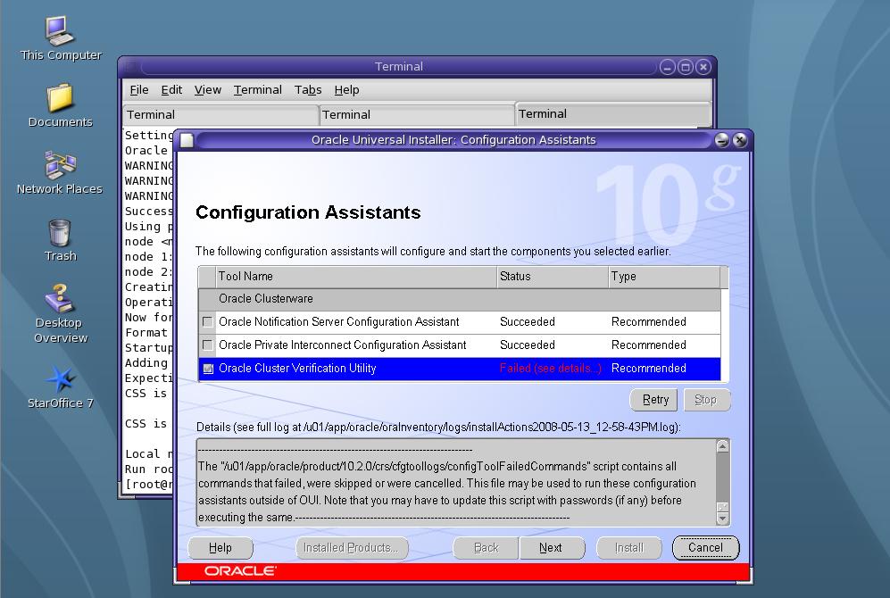This screenshot has height=598, width=890.
Task: Select Oracle Private Interconnect Configuration Assistant row
Action: point(460,345)
